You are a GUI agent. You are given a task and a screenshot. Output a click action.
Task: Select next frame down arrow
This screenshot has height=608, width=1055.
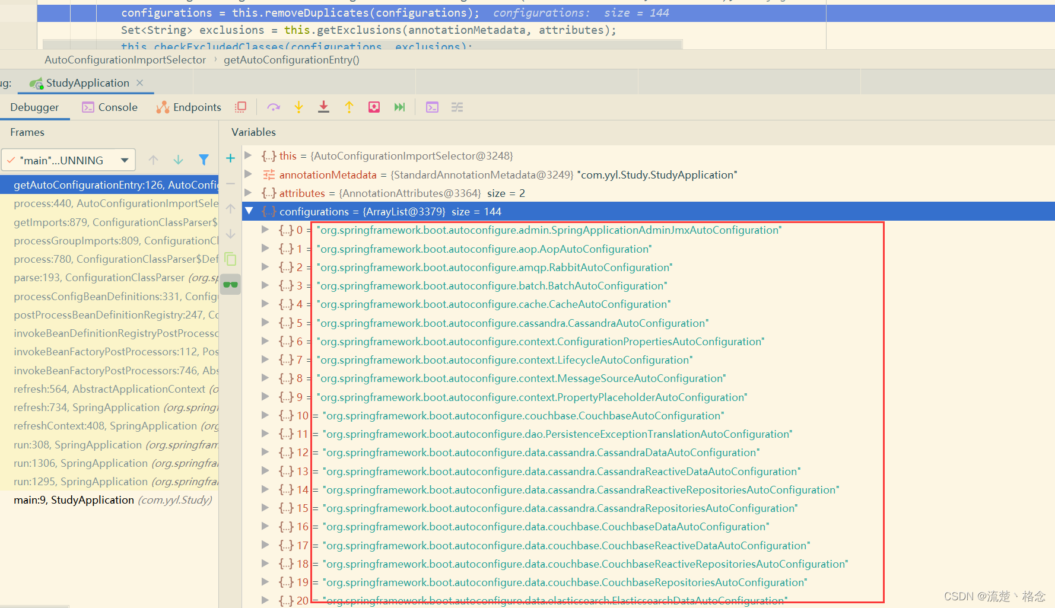[178, 160]
